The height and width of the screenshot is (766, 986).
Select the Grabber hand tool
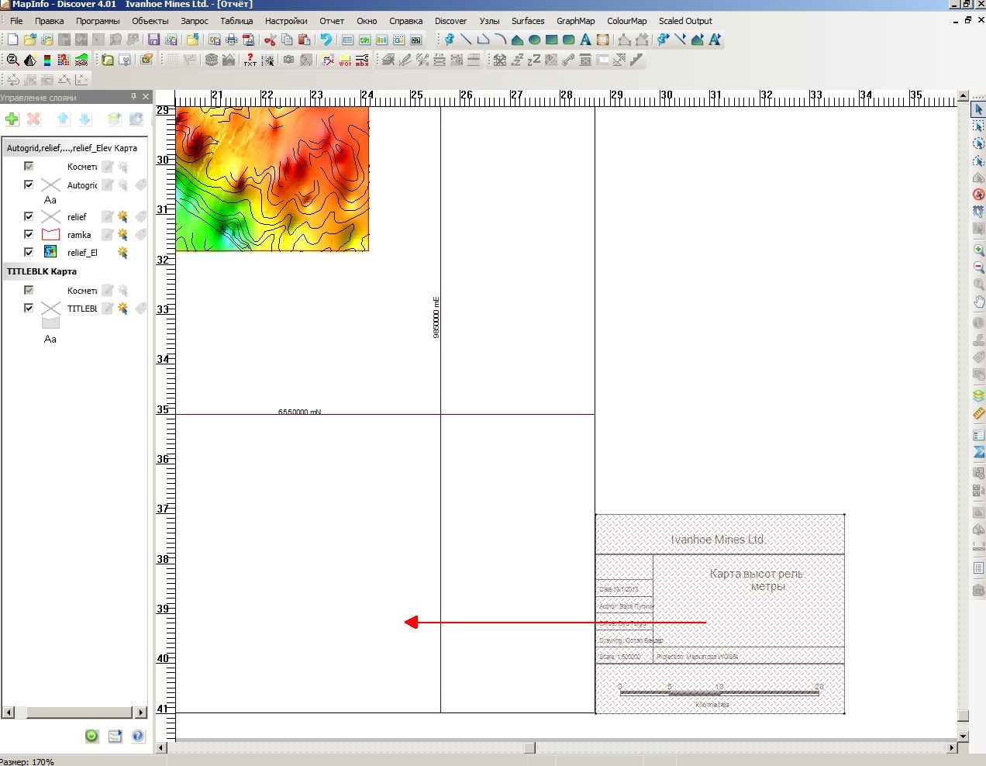[978, 302]
